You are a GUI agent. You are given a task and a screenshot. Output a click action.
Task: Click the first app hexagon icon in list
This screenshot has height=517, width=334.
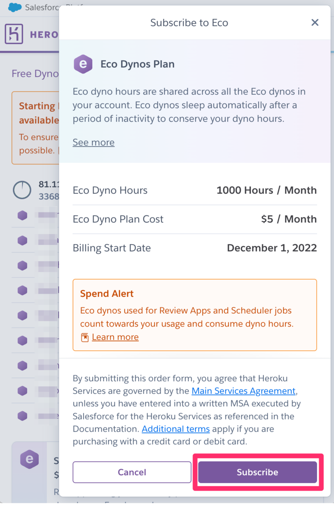click(x=22, y=215)
